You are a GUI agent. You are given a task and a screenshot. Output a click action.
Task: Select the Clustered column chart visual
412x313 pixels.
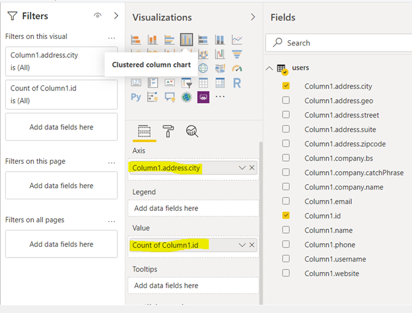click(x=187, y=40)
